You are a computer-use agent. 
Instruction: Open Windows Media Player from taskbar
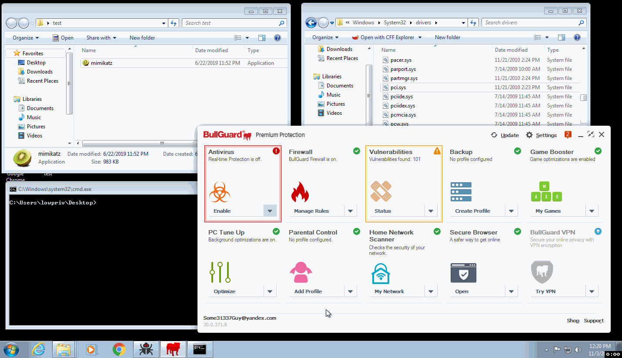pos(91,349)
